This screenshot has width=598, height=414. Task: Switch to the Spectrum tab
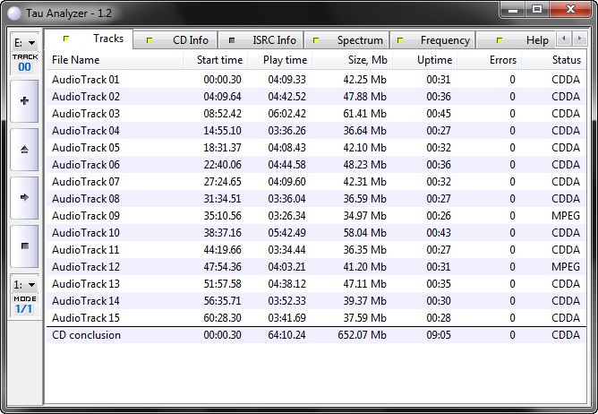pyautogui.click(x=346, y=40)
